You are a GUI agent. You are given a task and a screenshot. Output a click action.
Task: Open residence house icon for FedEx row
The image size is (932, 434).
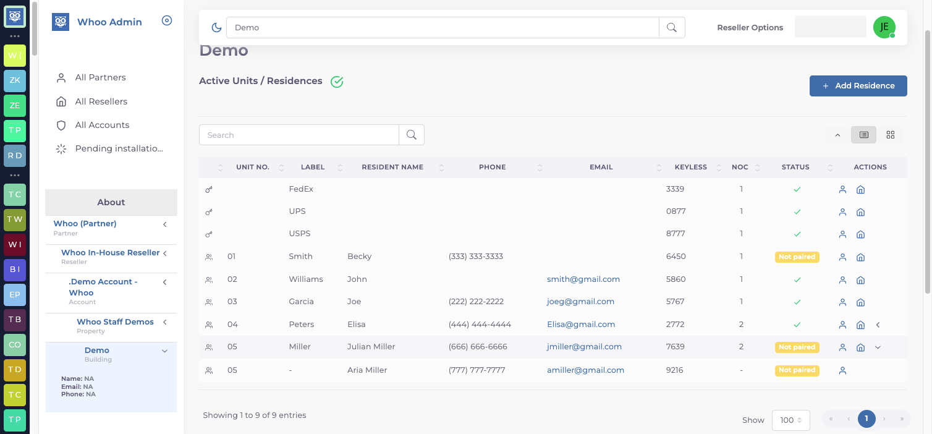[860, 190]
